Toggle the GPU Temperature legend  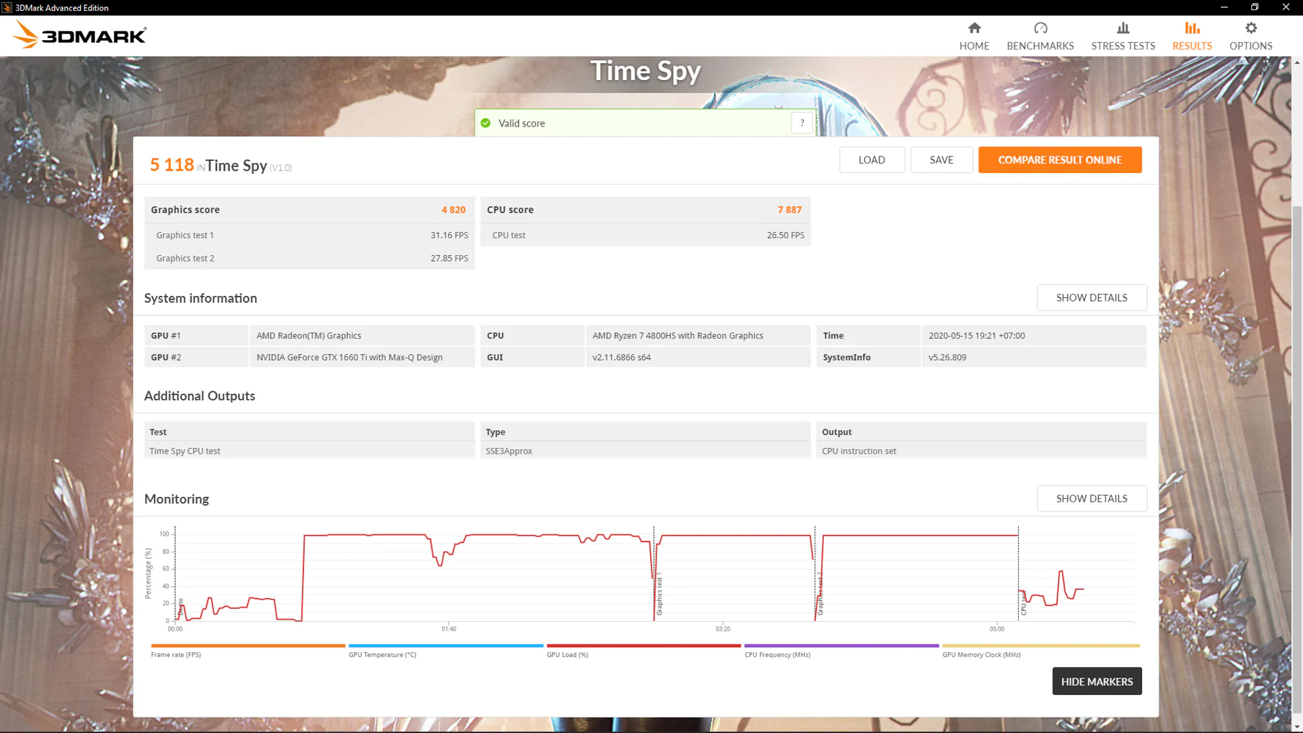[x=446, y=650]
